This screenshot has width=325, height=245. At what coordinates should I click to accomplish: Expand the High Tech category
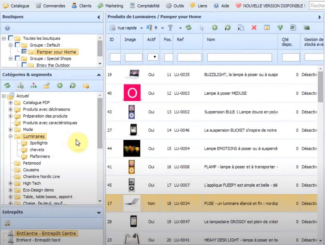tap(10, 183)
